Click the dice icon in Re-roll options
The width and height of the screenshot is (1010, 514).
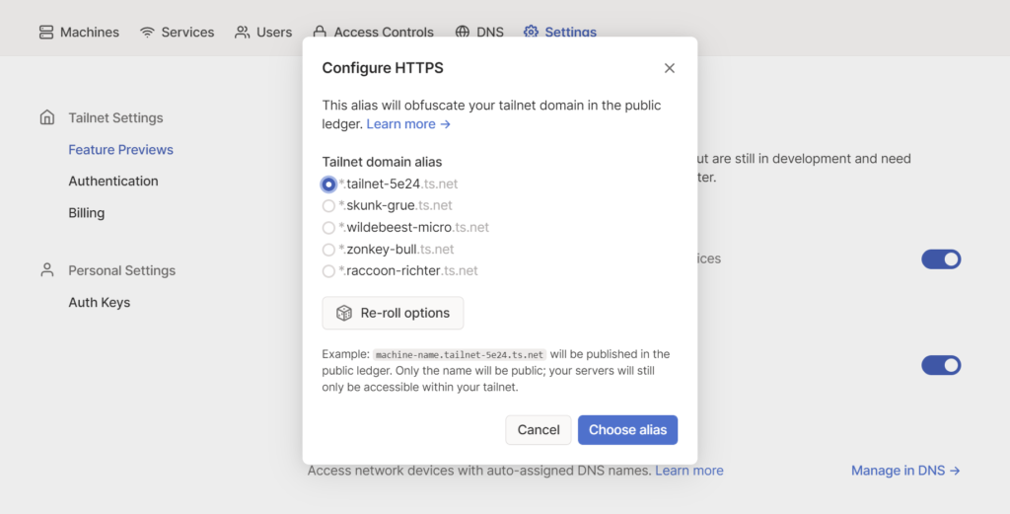point(344,313)
